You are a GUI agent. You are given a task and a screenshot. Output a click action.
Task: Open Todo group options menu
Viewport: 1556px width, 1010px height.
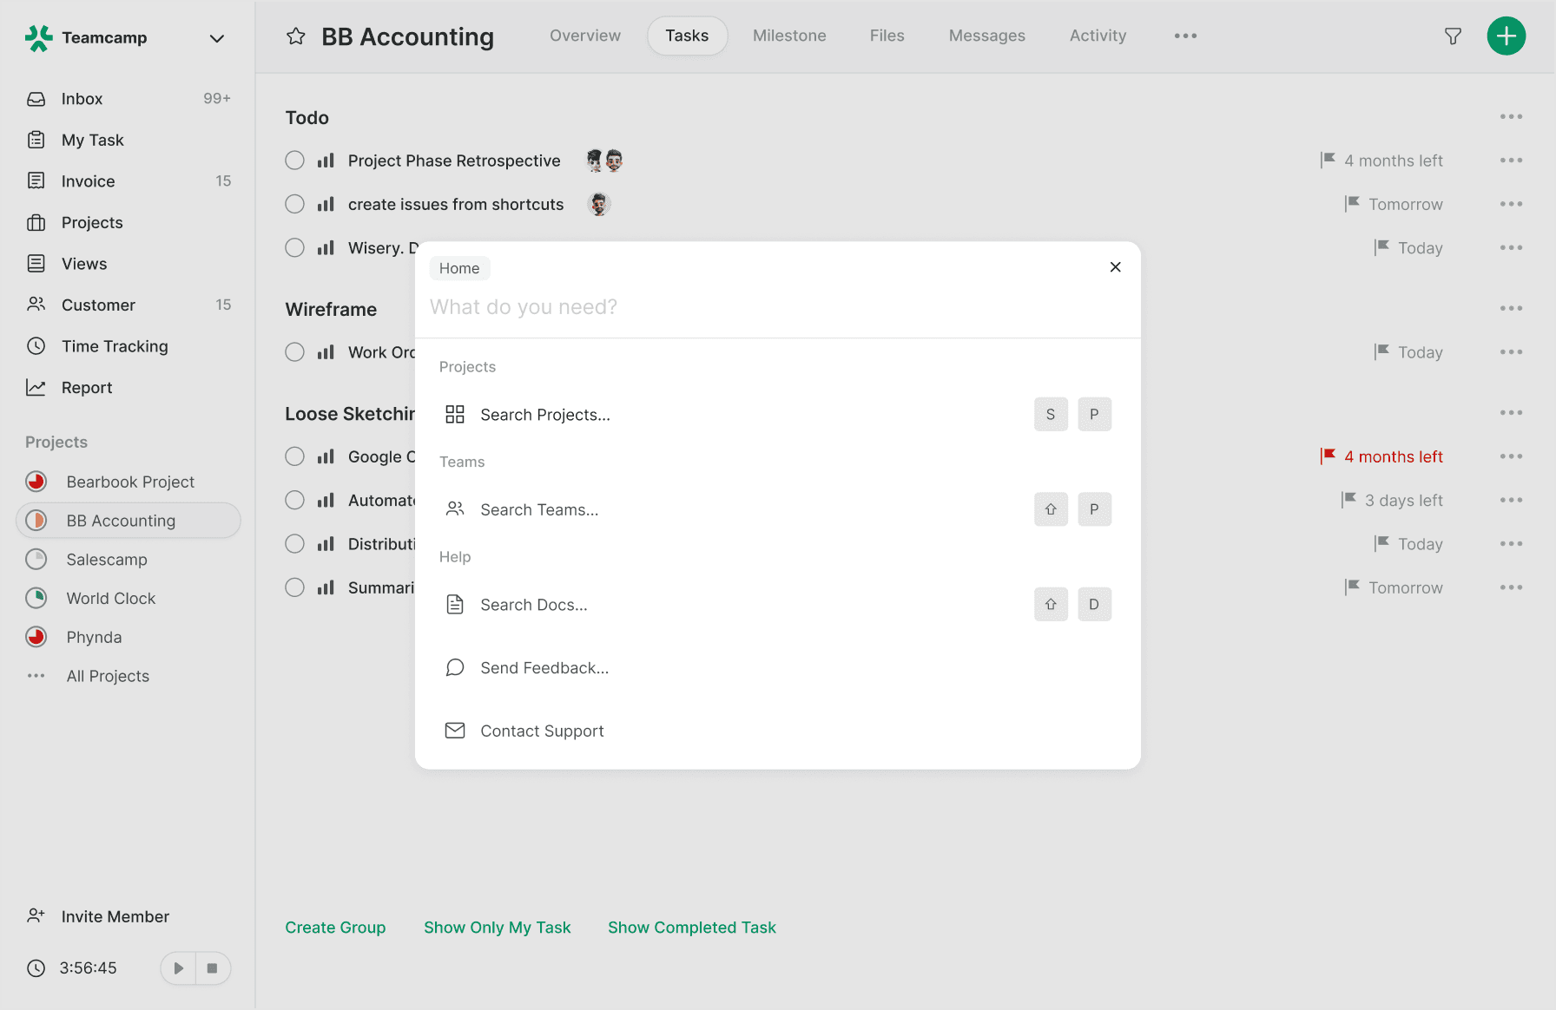click(x=1511, y=117)
